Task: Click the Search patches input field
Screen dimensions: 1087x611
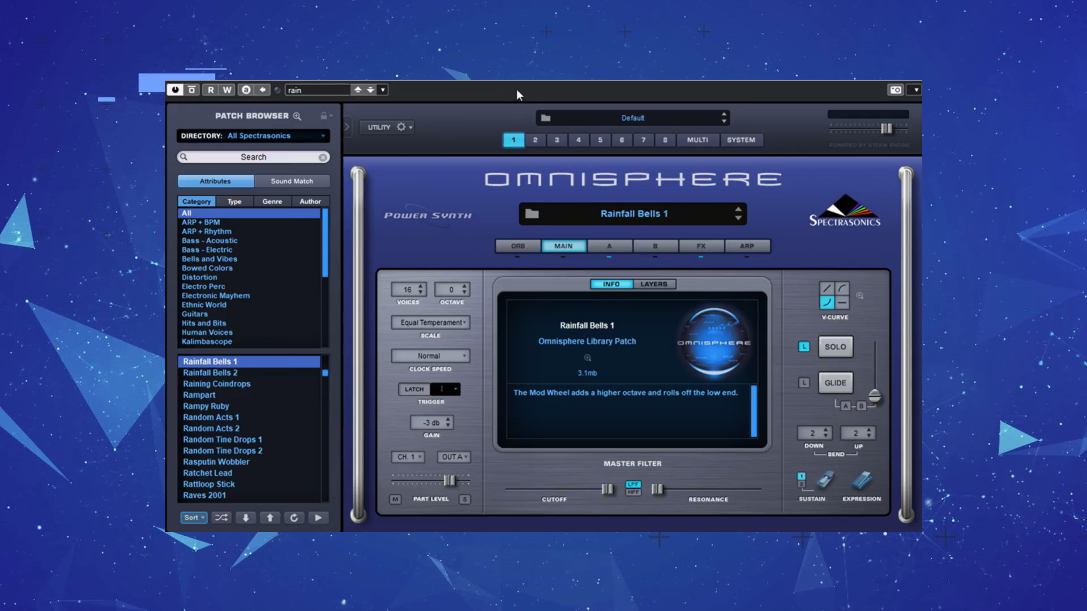Action: coord(253,157)
